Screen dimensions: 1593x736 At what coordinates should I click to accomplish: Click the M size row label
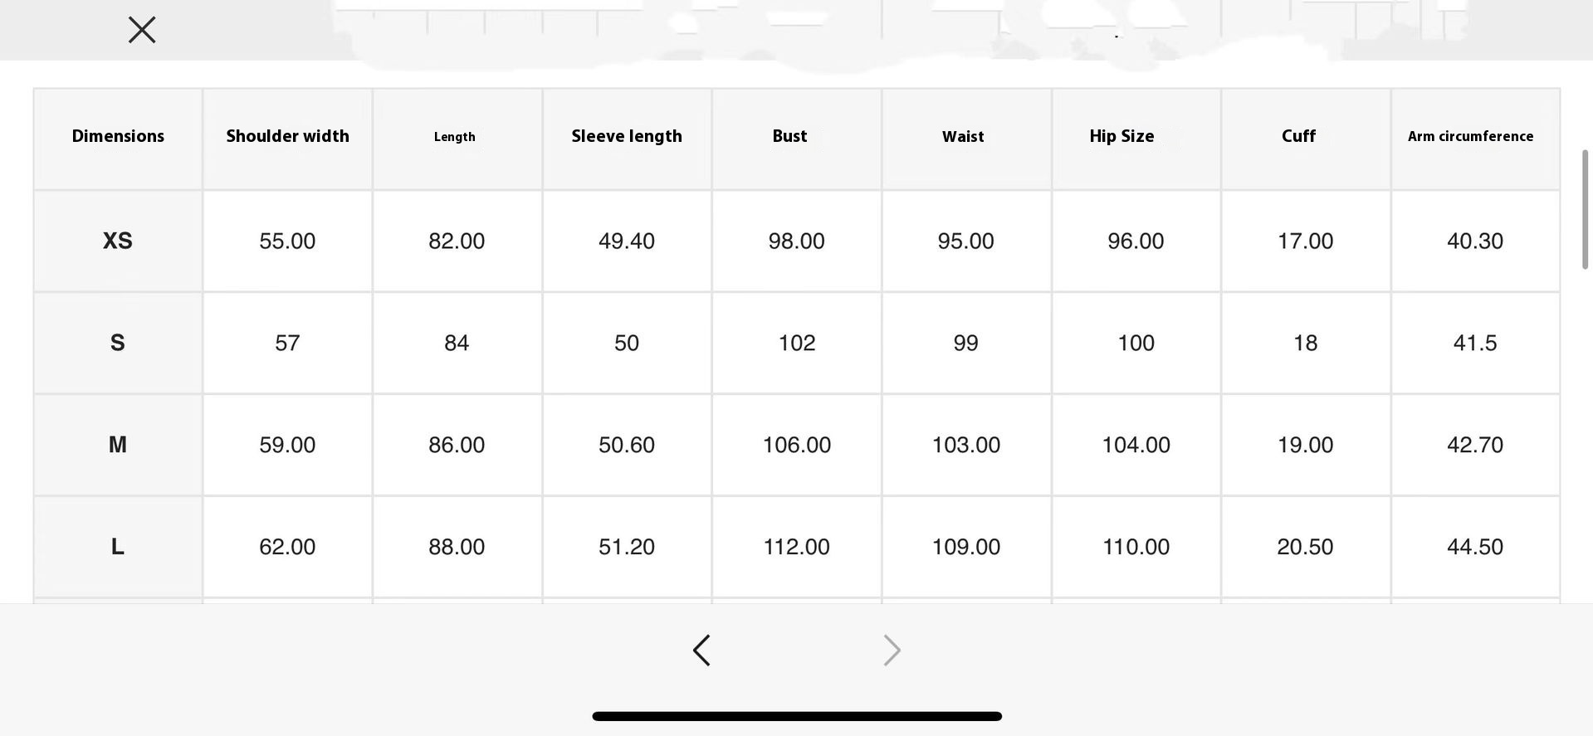[x=118, y=446]
